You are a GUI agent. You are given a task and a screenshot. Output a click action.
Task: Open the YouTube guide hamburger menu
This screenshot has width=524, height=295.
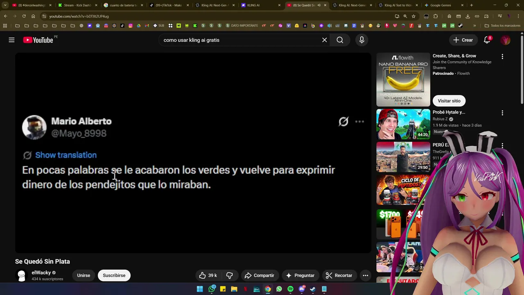[11, 40]
